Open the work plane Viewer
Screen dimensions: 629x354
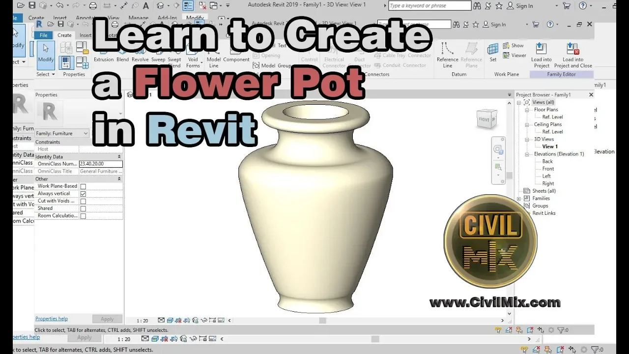(515, 56)
